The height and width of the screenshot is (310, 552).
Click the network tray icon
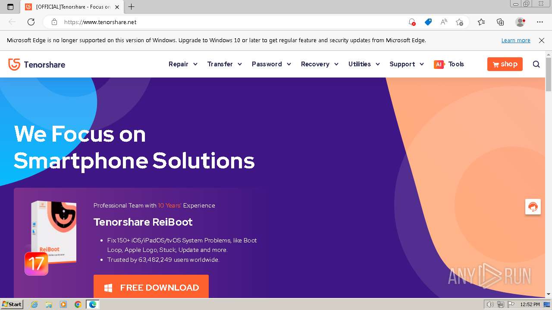tap(501, 304)
